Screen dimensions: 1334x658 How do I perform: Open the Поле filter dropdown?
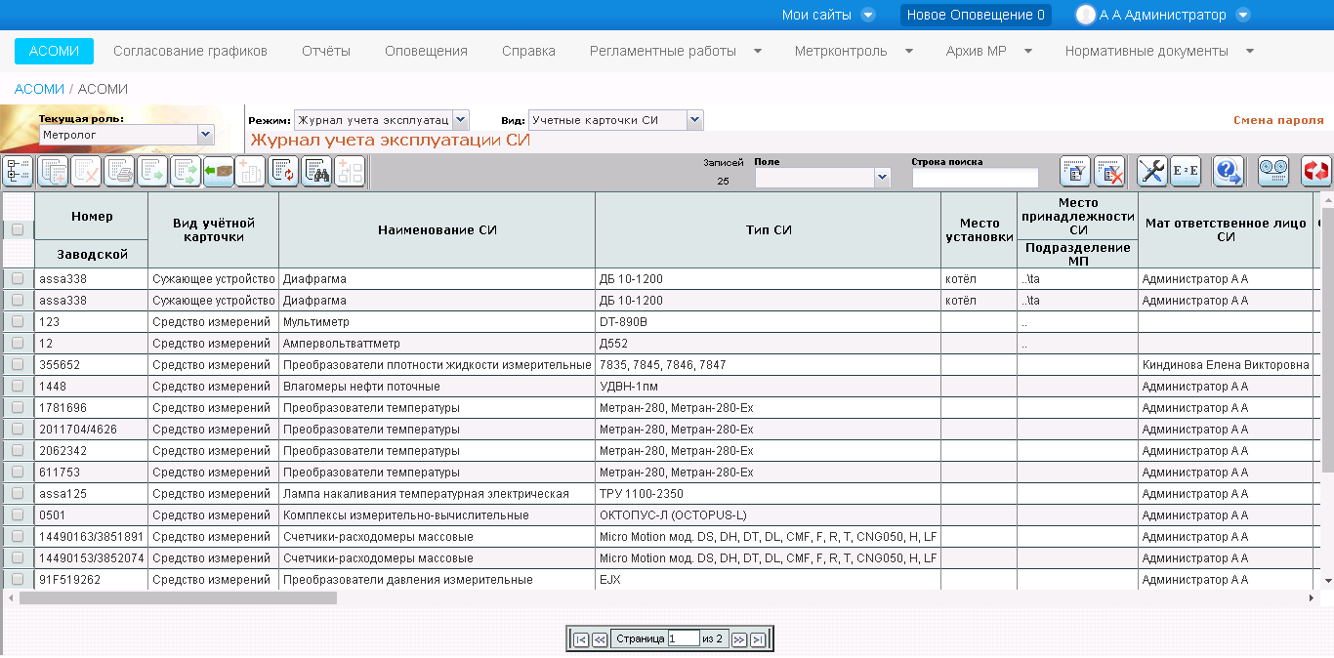pyautogui.click(x=883, y=178)
